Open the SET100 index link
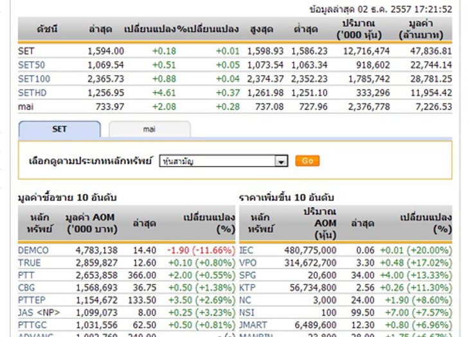This screenshot has width=468, height=337. tap(34, 79)
